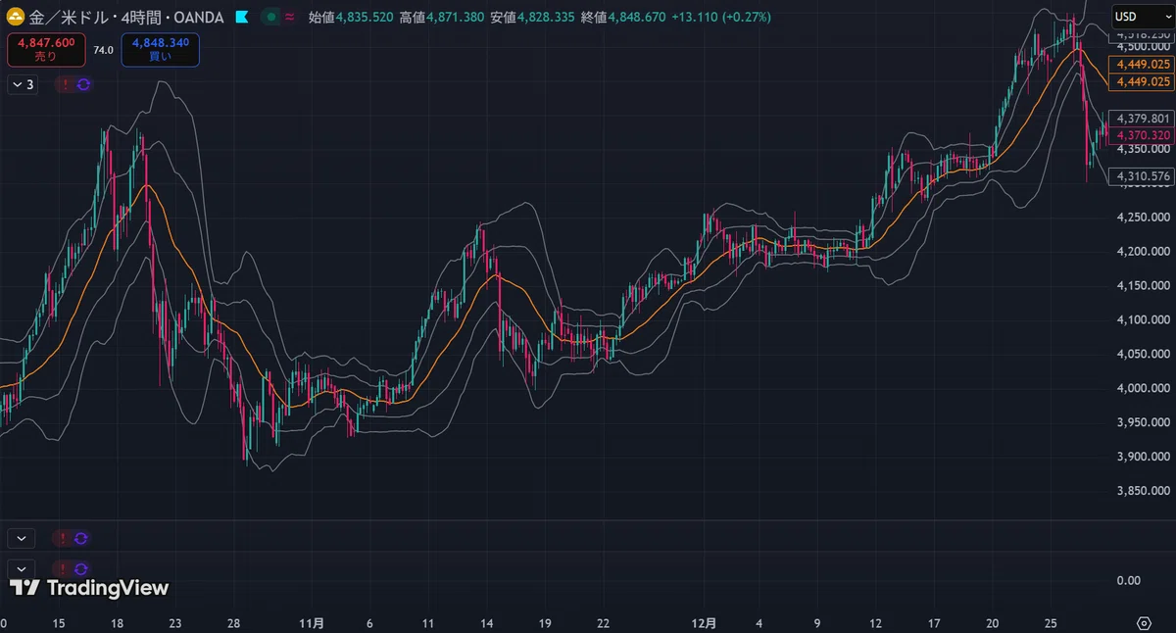Click the 12月 label on time axis
The width and height of the screenshot is (1176, 633).
click(704, 623)
